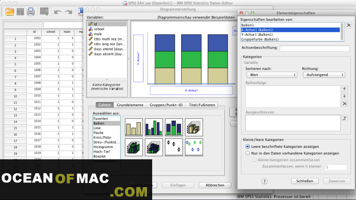Open the Sortieren nach Wert dropdown
This screenshot has width=356, height=200.
click(272, 75)
